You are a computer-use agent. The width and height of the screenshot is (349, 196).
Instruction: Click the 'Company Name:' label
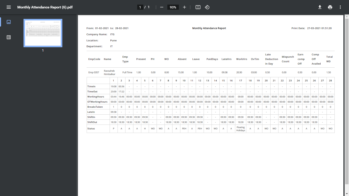pyautogui.click(x=97, y=34)
